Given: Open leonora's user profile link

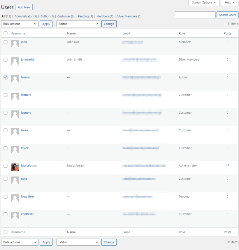Looking at the screenshot, I should point(26,112).
